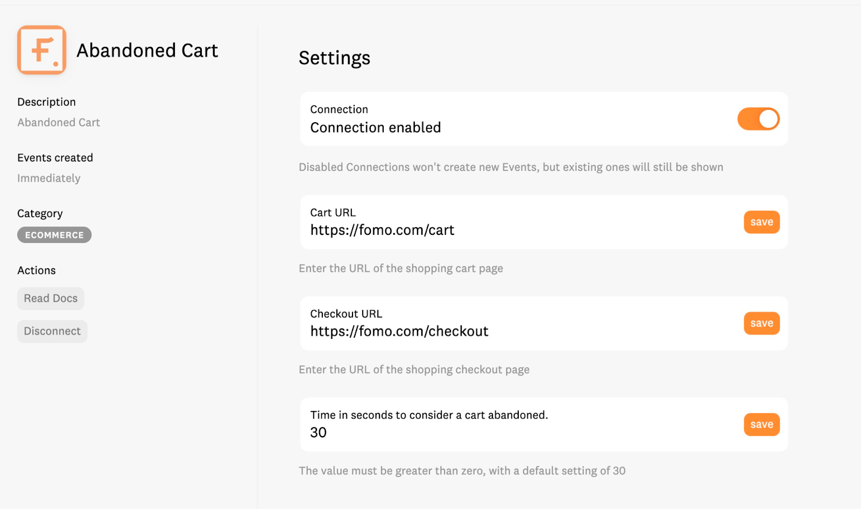Open the Read Docs page
Image resolution: width=861 pixels, height=509 pixels.
(x=50, y=298)
